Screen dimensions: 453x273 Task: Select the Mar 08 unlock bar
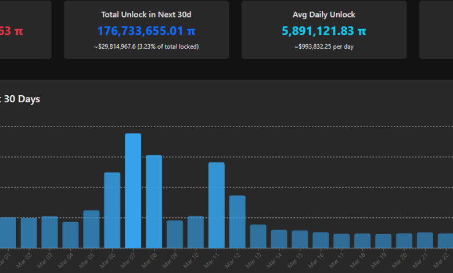(x=154, y=202)
